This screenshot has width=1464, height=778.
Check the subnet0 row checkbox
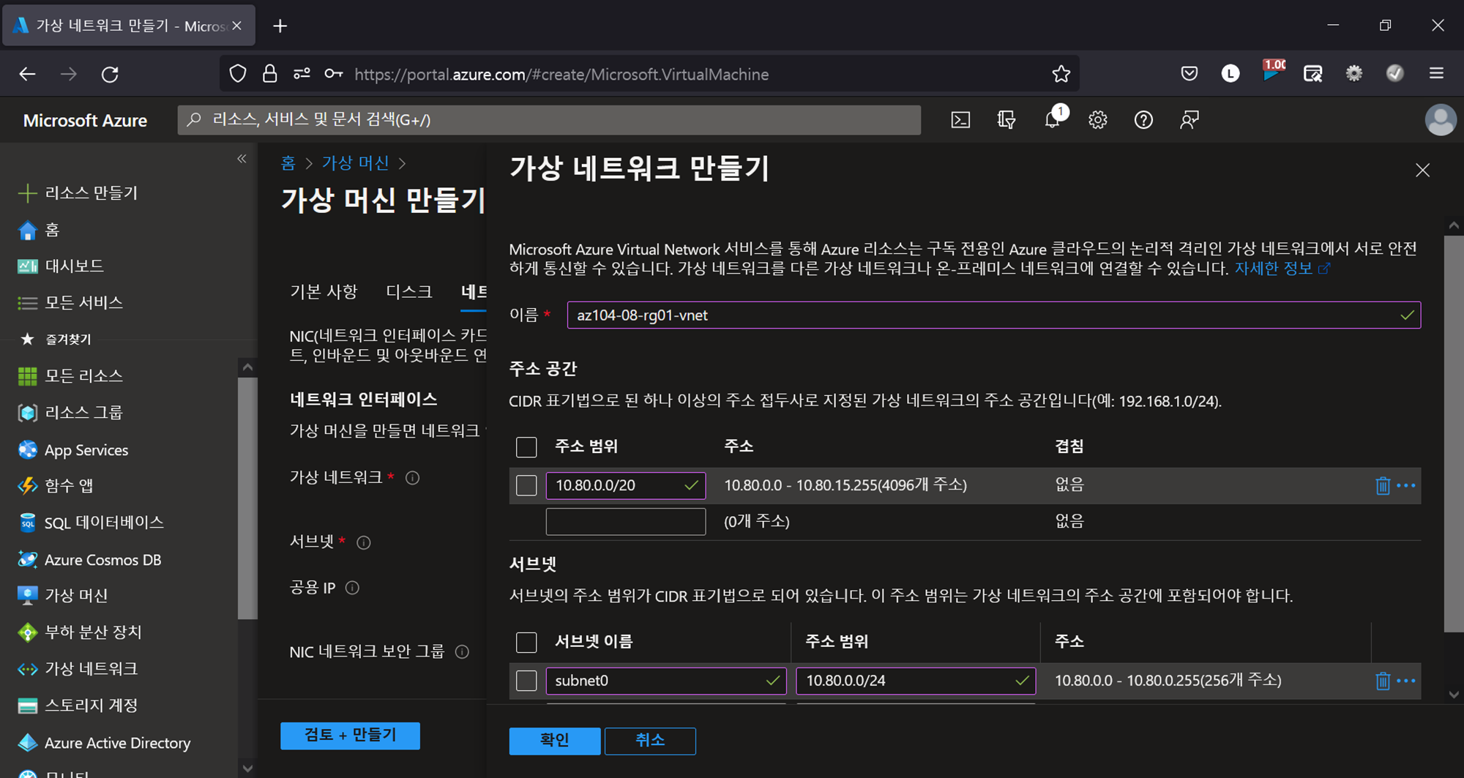click(526, 681)
